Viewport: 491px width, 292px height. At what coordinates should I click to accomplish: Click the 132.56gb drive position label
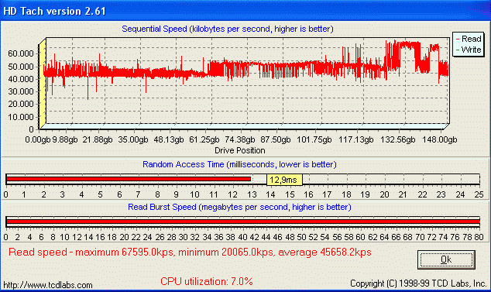point(398,139)
